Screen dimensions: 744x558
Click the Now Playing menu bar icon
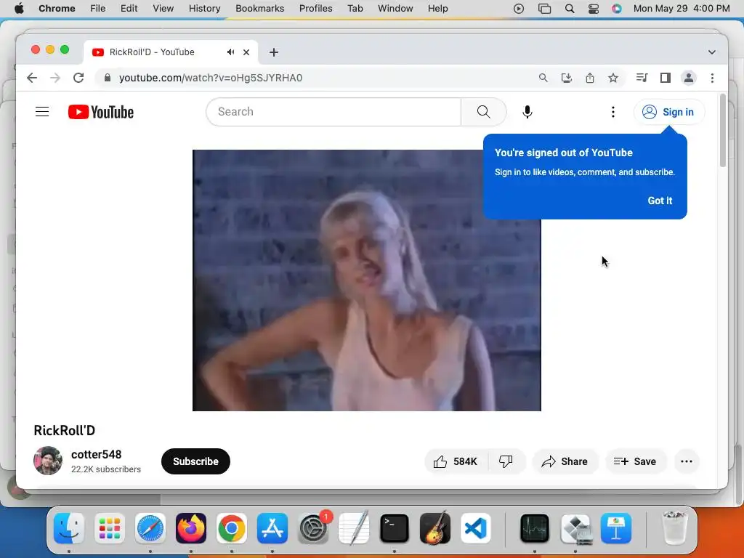(x=519, y=9)
